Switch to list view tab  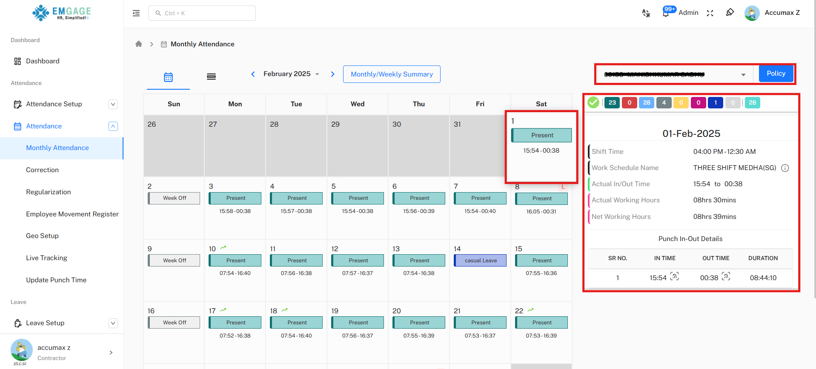point(211,77)
